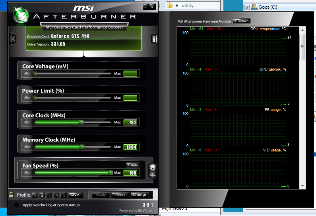Click the Fan Speed value field 100
Viewport: 316px width, 216px height.
(130, 173)
